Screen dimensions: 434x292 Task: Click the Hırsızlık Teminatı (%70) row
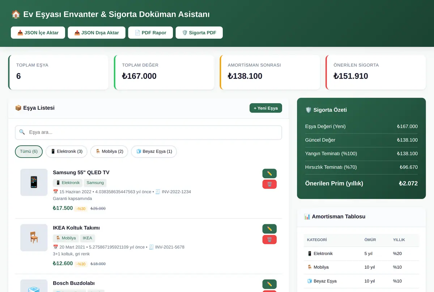[361, 167]
